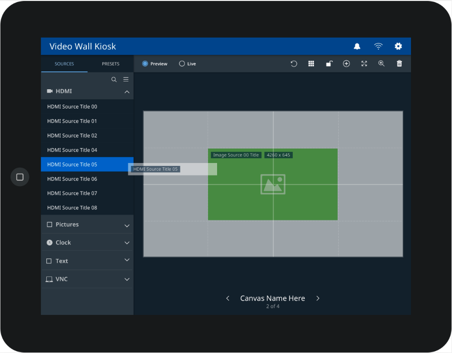
Task: Click the Video Wall Kiosk title
Action: [x=82, y=46]
